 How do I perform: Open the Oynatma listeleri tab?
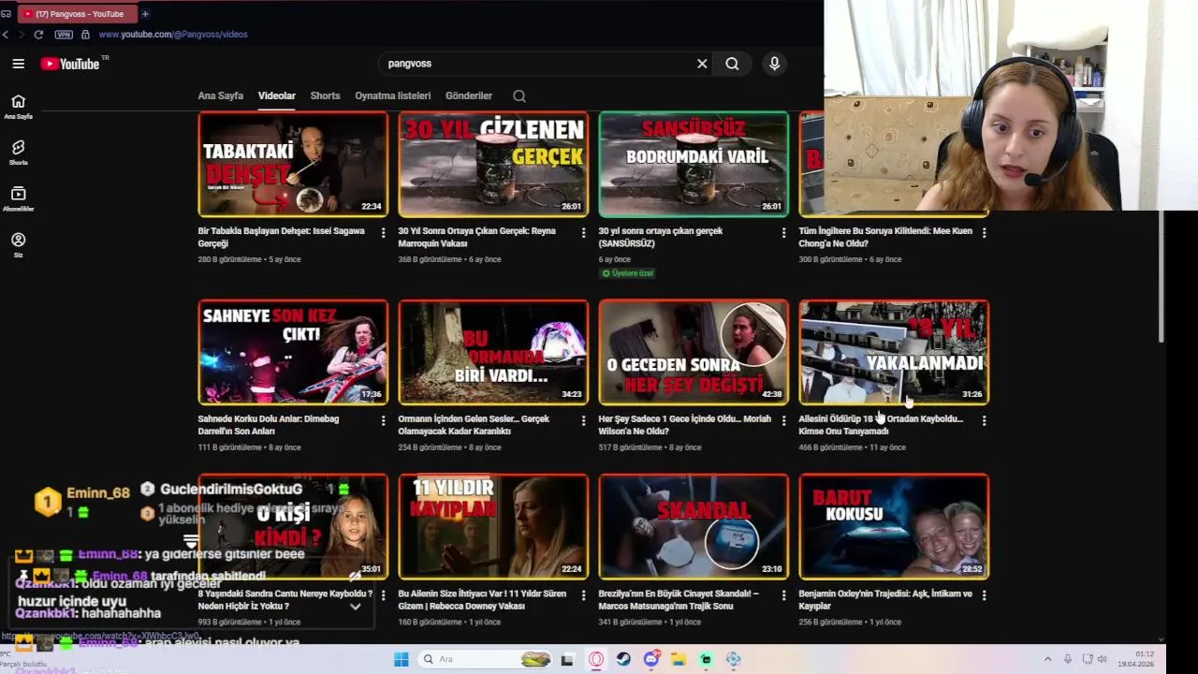[x=393, y=95]
